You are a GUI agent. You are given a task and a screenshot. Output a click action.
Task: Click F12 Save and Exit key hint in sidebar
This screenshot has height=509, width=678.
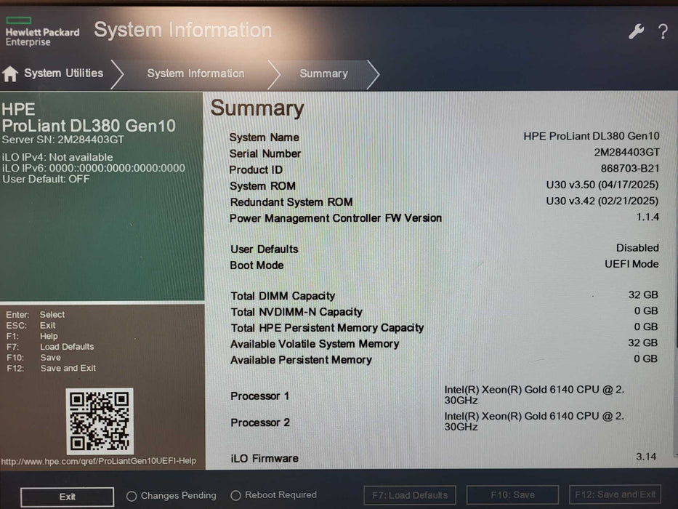[51, 369]
